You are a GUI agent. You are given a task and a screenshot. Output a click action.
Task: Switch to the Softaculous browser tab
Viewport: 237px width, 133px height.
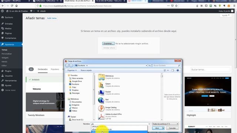pyautogui.click(x=47, y=1)
